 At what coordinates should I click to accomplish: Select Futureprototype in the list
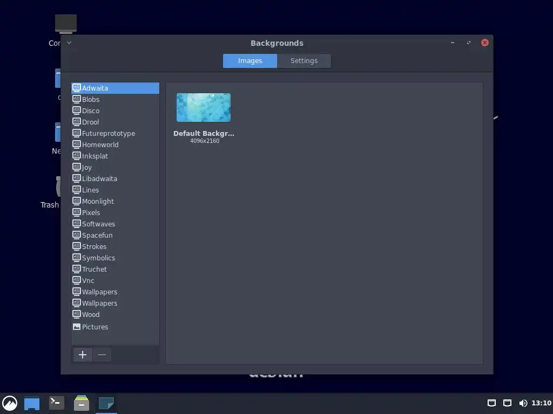(x=116, y=134)
